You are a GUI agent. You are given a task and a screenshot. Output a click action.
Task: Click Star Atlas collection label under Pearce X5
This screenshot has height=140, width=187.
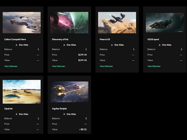tap(119, 45)
